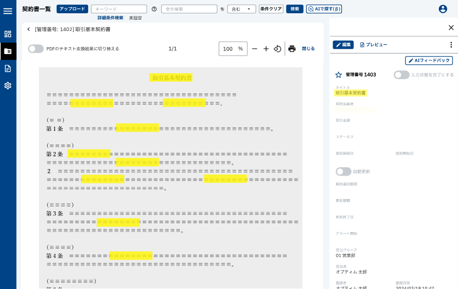The width and height of the screenshot is (458, 289).
Task: Open the 含む condition dropdown
Action: click(x=242, y=9)
